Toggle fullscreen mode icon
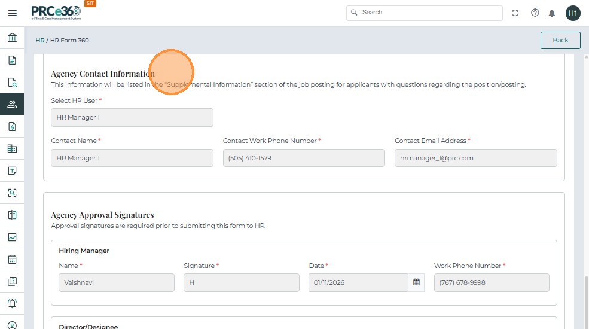 pos(515,13)
